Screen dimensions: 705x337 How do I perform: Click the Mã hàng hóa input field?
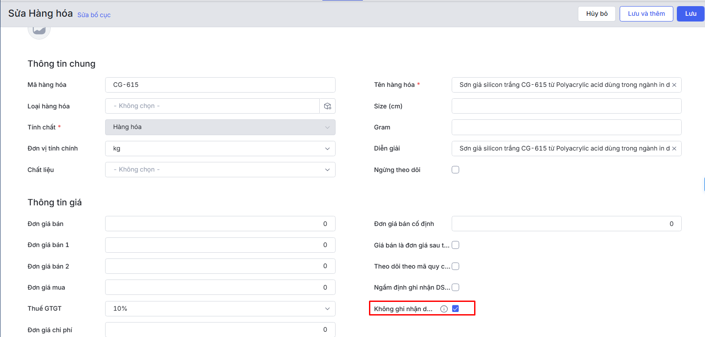tap(220, 85)
